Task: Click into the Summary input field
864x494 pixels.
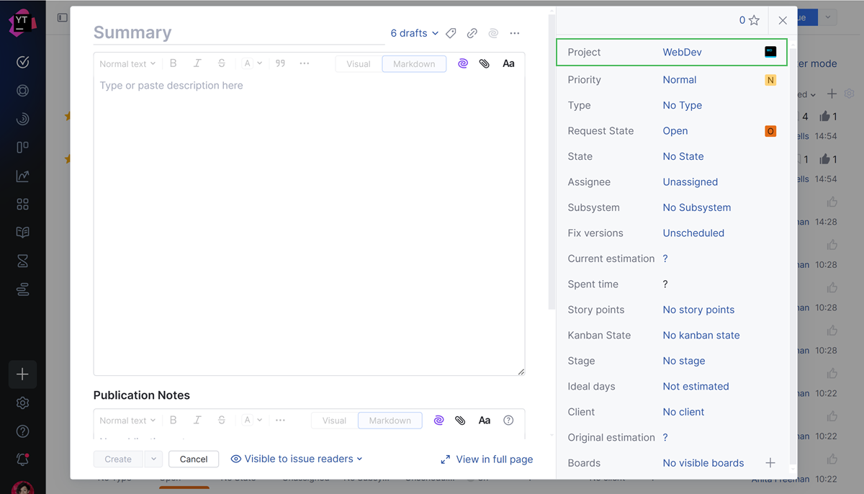Action: coord(238,33)
